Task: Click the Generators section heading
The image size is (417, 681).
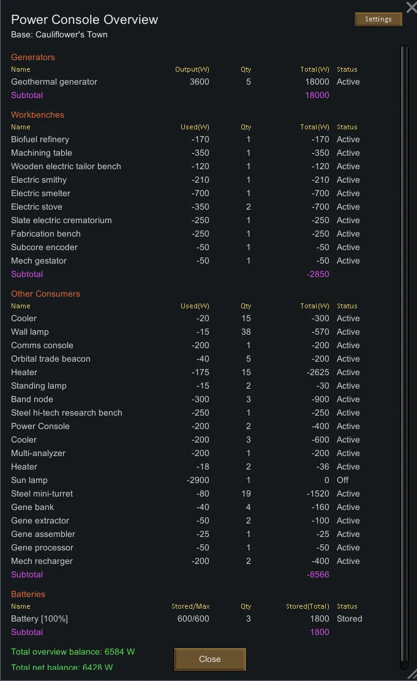Action: coord(33,57)
